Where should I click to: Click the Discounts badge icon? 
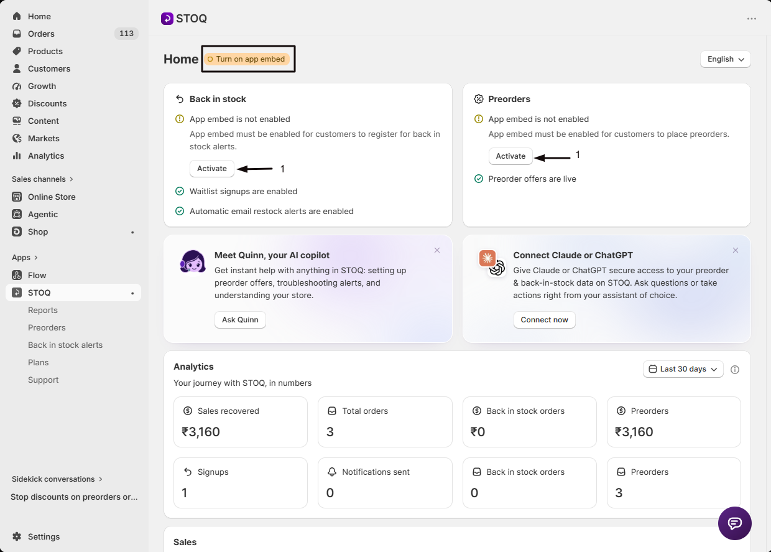tap(17, 103)
